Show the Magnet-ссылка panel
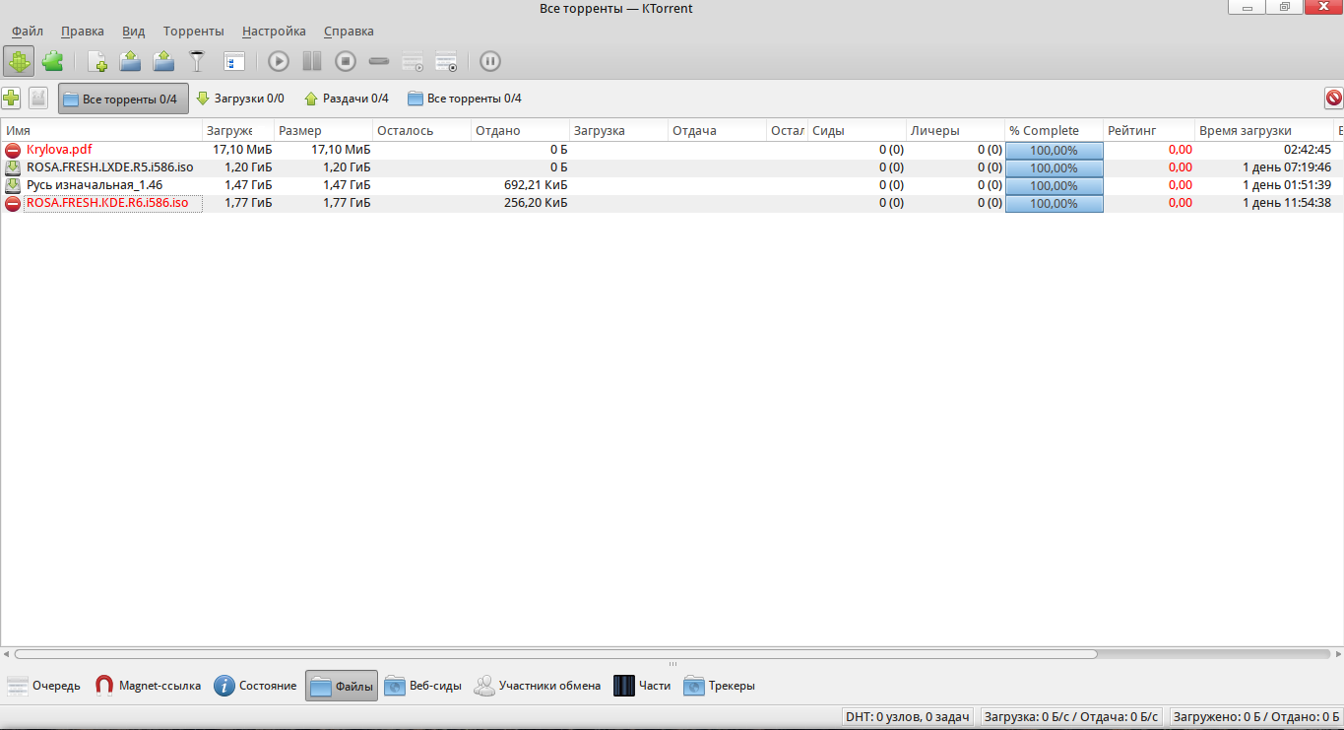This screenshot has height=730, width=1344. (x=148, y=686)
